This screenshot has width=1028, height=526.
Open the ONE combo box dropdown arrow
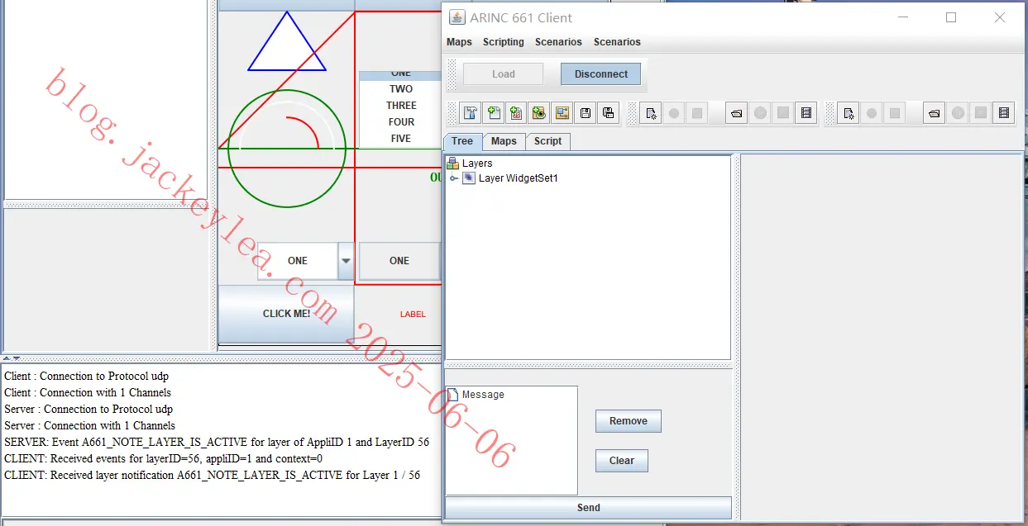click(347, 261)
